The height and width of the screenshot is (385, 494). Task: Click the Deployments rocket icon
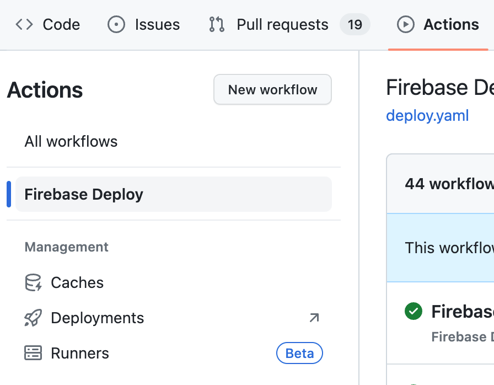(x=33, y=318)
